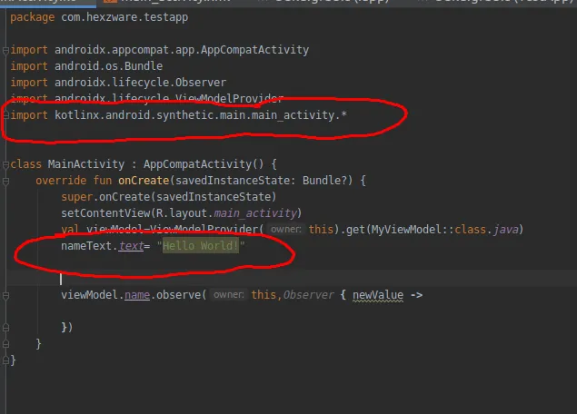Collapse the onCreate function fold marker
The height and width of the screenshot is (414, 577).
(5, 181)
